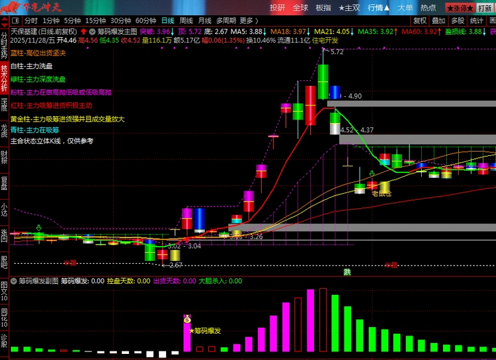Click the 跌 marker at chart bottom

347,272
